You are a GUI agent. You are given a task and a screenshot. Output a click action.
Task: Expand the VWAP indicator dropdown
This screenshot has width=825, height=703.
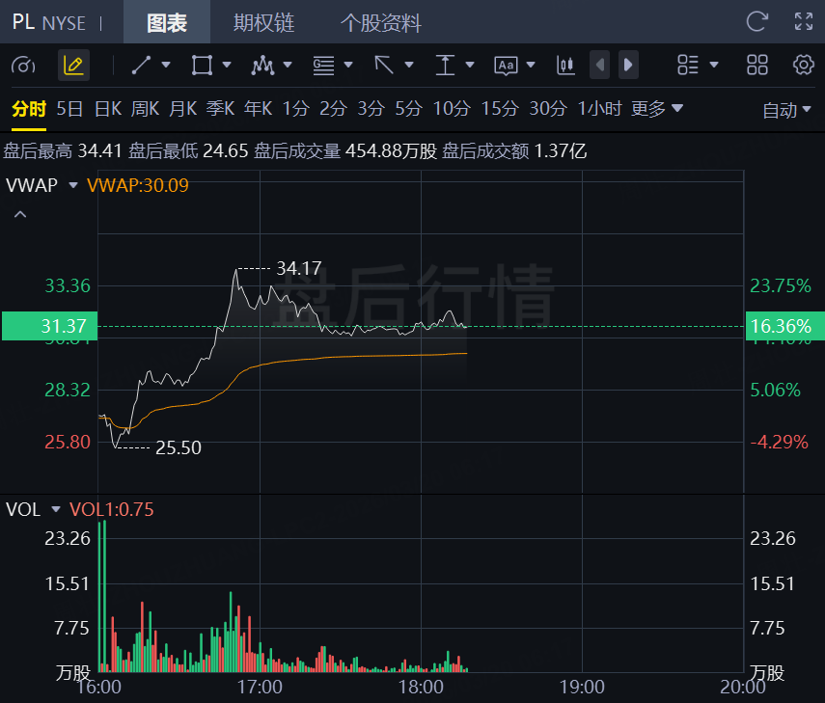click(x=73, y=186)
